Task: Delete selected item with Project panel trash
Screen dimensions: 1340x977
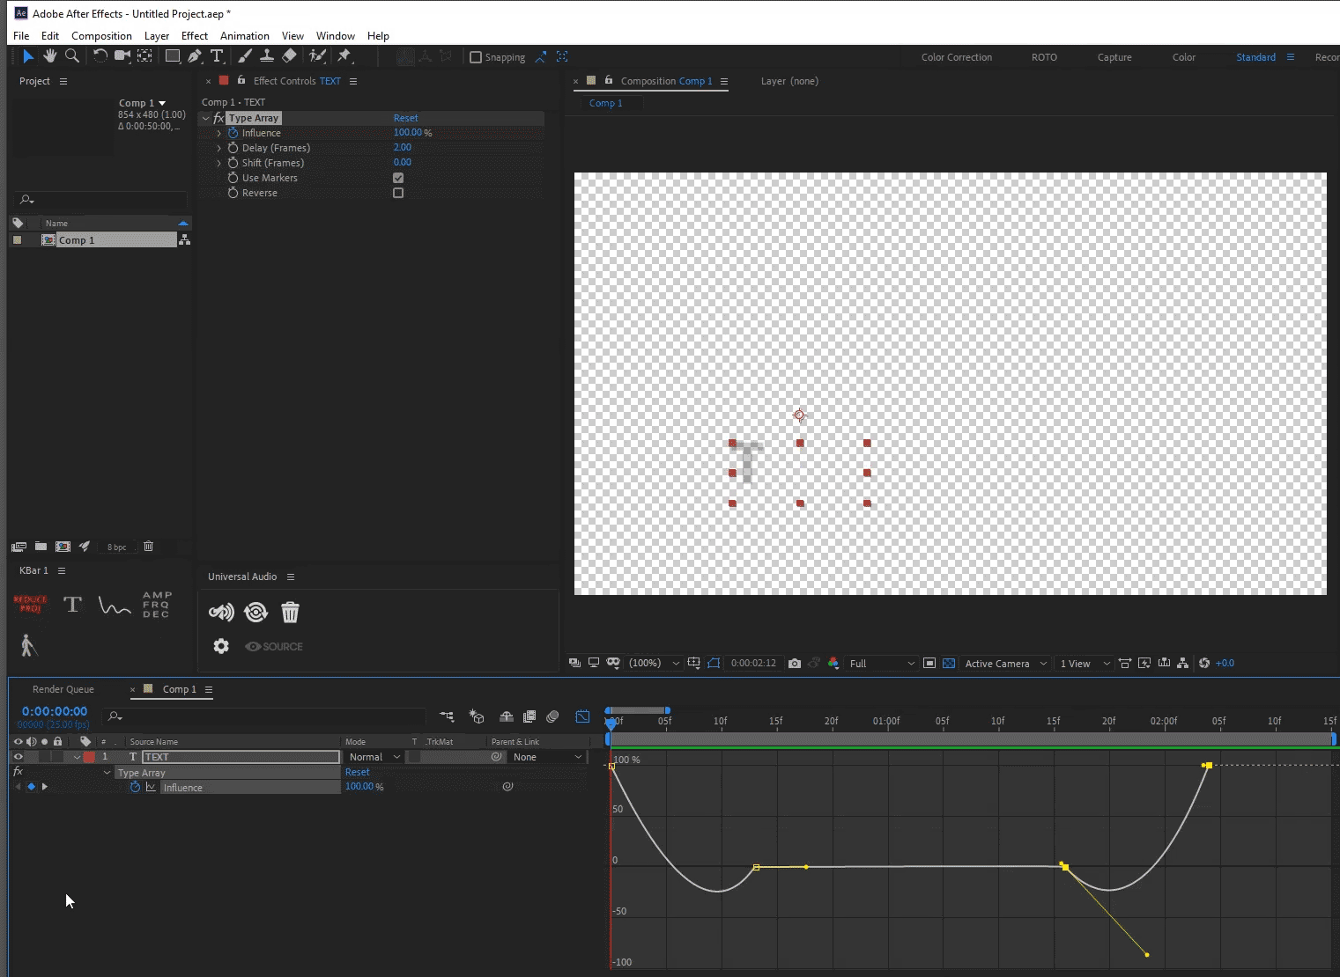Action: point(148,547)
